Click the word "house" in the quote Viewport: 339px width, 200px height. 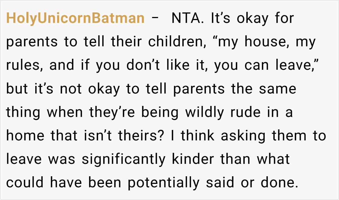coord(263,42)
